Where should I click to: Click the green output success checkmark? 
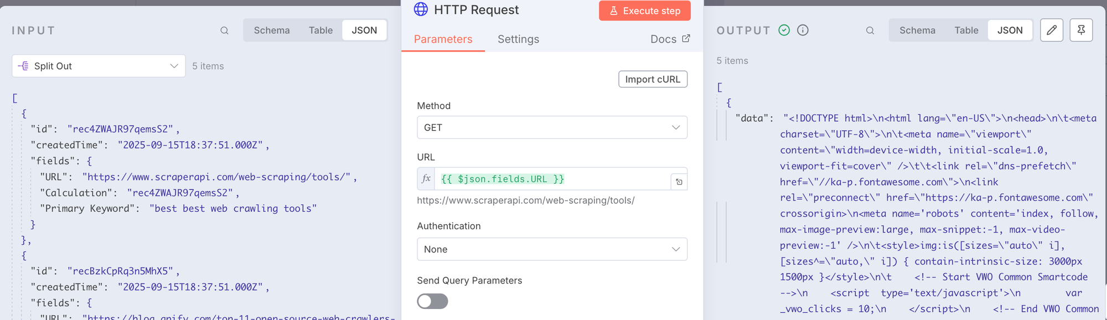(784, 30)
